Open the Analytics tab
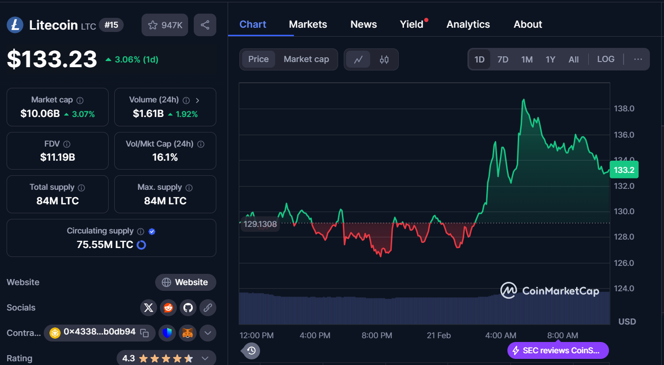 [468, 24]
